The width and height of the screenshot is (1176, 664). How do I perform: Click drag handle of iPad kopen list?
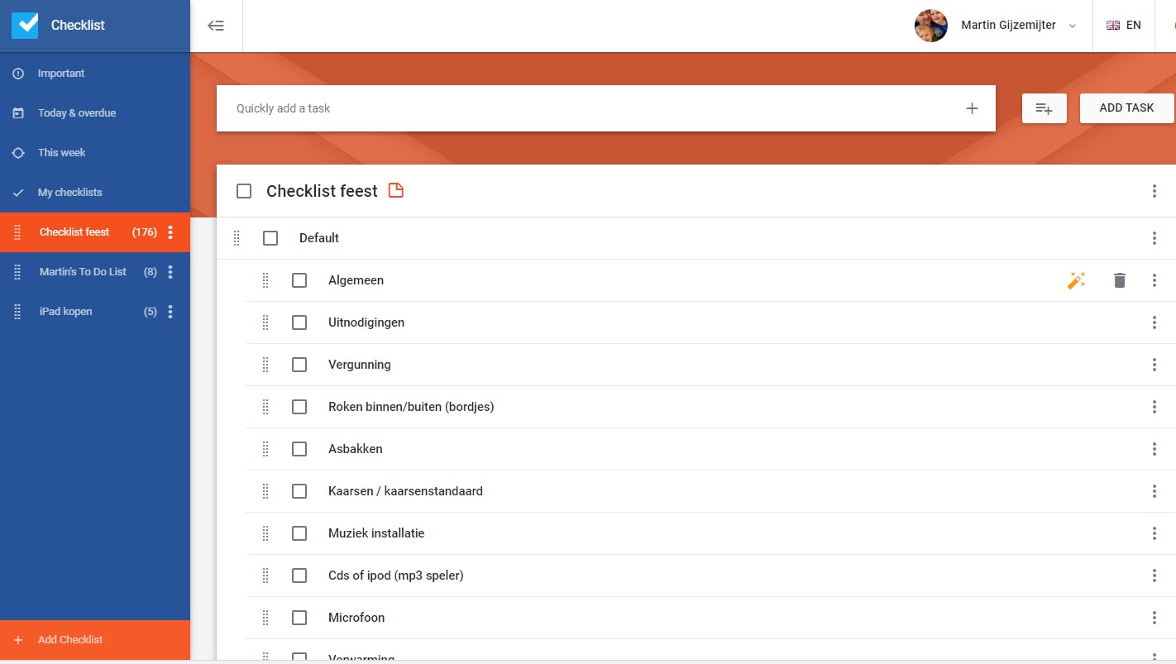tap(18, 312)
